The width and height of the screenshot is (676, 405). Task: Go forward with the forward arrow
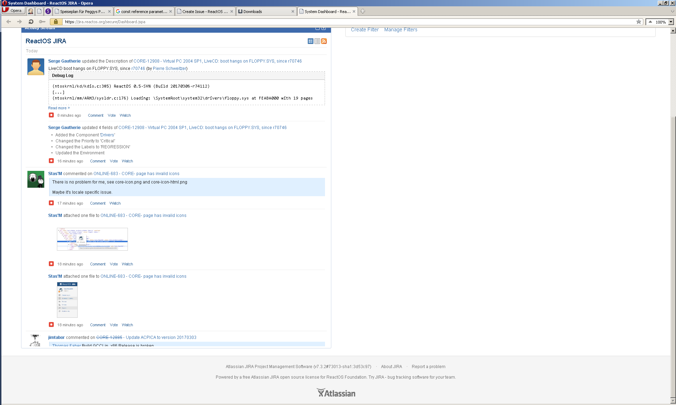coord(19,22)
